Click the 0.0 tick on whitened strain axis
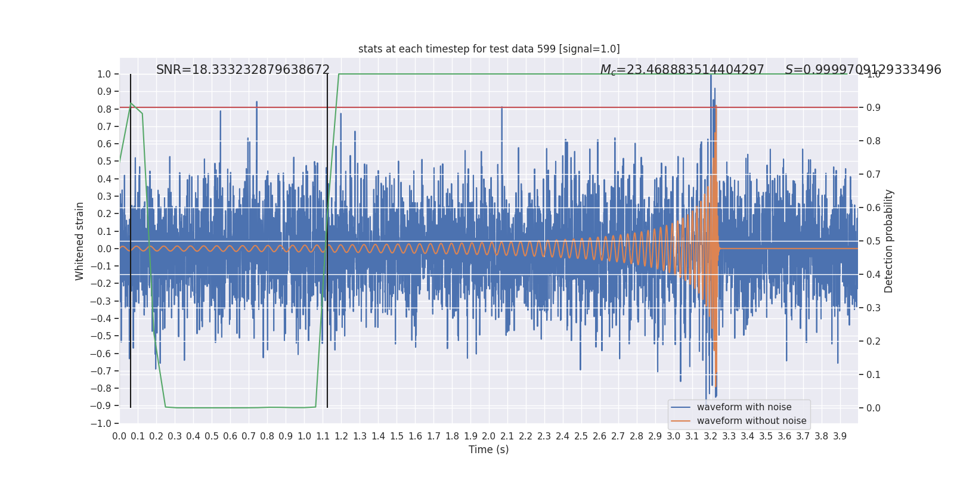This screenshot has width=954, height=477. (105, 249)
